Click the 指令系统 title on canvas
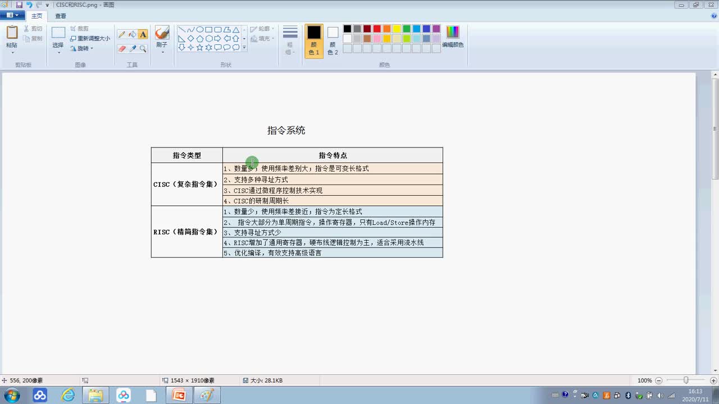719x404 pixels. [x=286, y=130]
